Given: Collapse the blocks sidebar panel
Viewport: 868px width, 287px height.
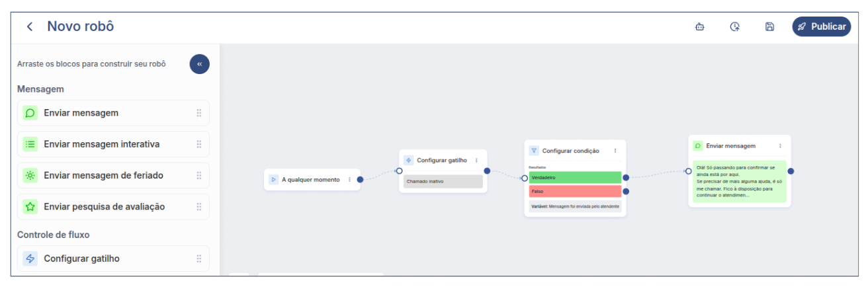Looking at the screenshot, I should (x=199, y=64).
